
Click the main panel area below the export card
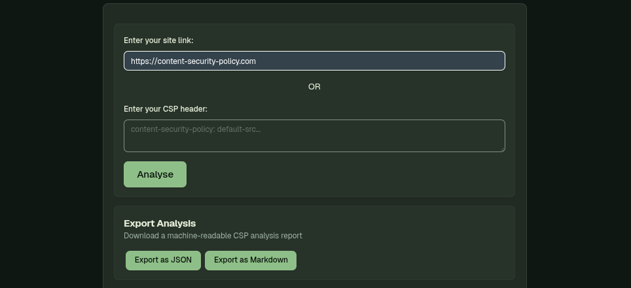click(314, 284)
